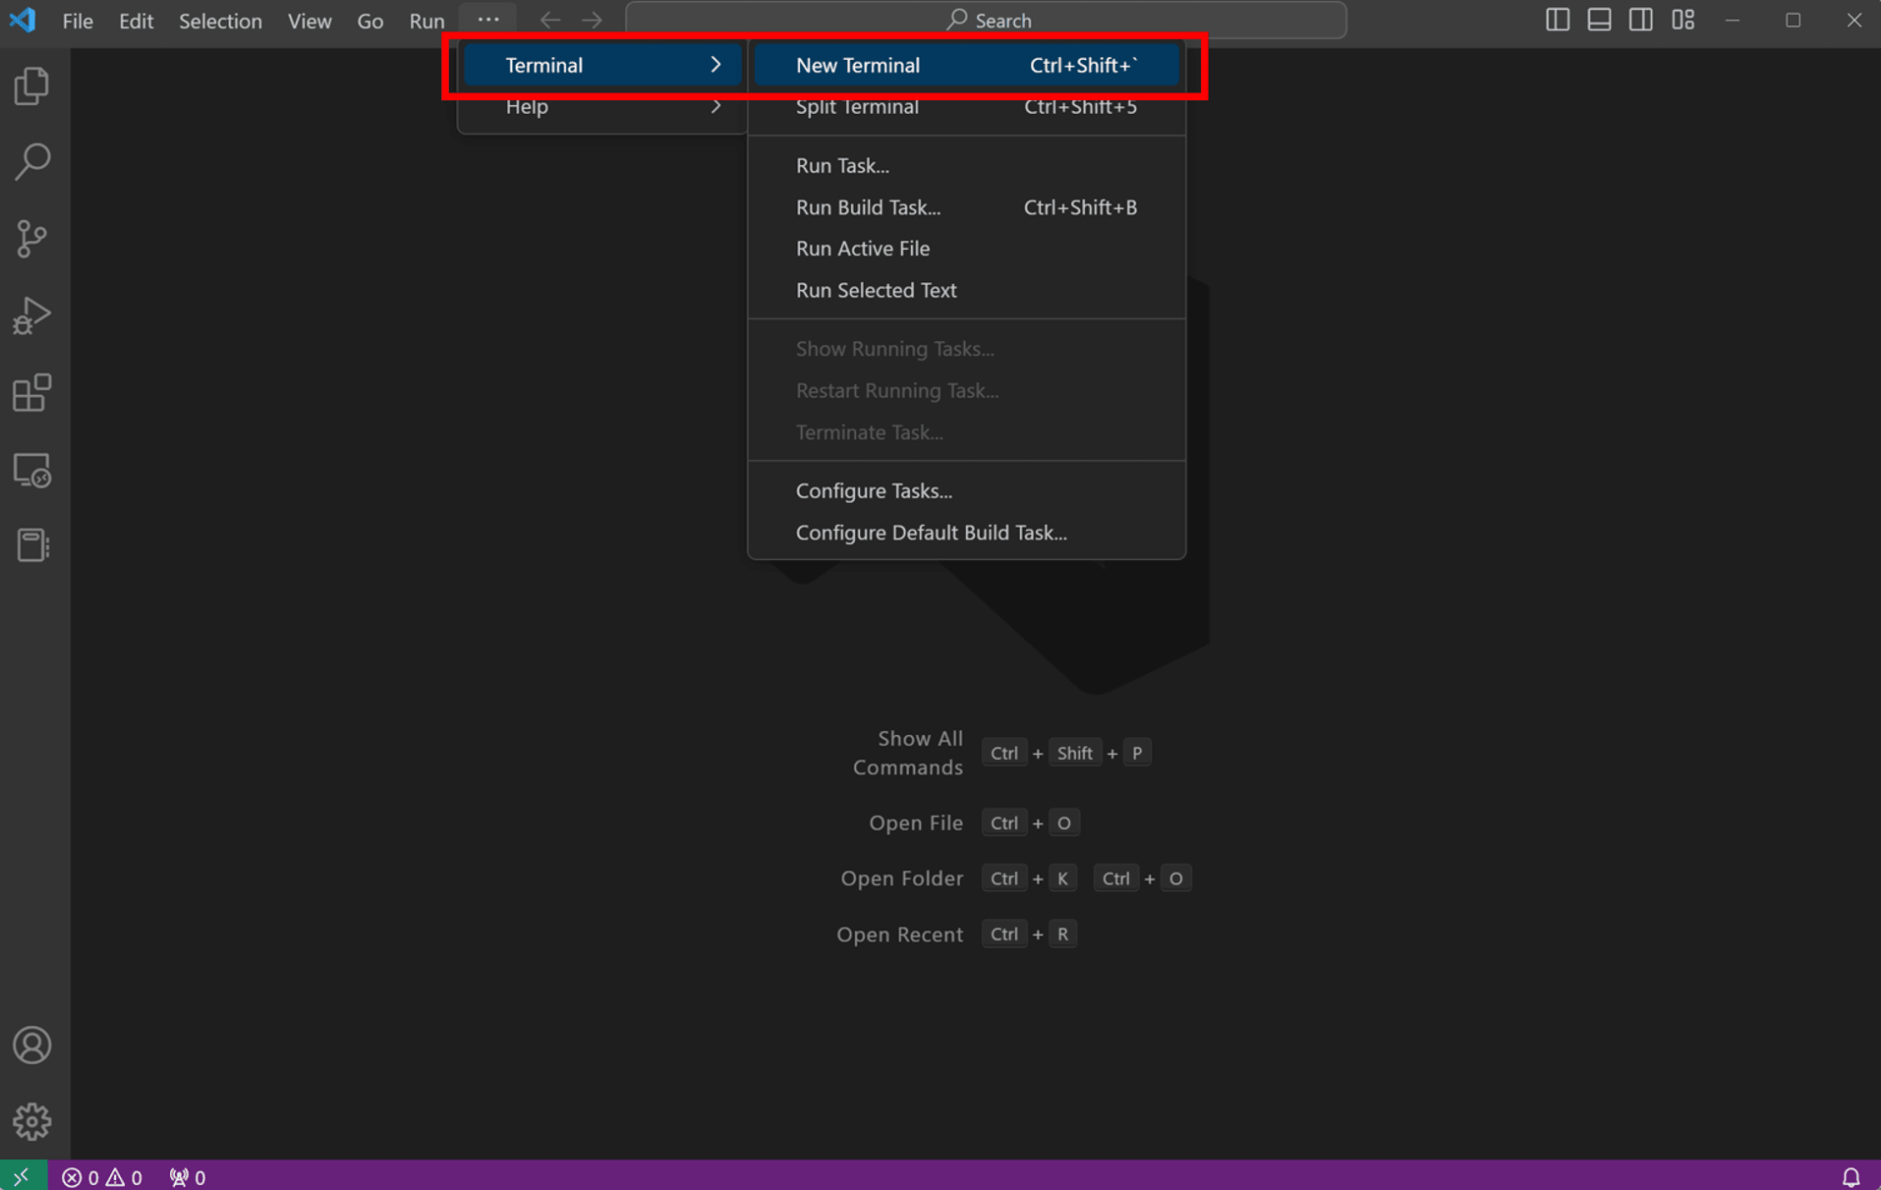Open the Manage settings gear

tap(32, 1121)
